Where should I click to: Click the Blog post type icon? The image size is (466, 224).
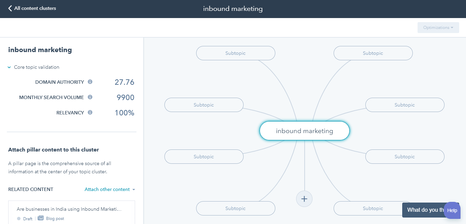point(41,218)
